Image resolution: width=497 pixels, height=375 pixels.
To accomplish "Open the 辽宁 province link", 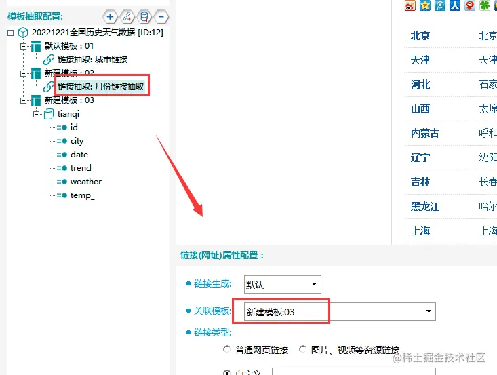I will click(x=420, y=157).
